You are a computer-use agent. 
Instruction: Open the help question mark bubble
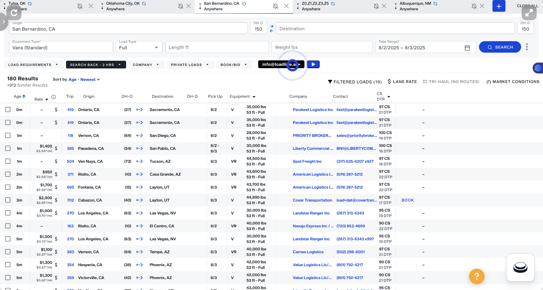(477, 276)
